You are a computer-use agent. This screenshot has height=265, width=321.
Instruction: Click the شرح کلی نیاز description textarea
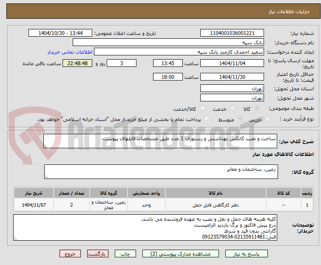[160, 141]
